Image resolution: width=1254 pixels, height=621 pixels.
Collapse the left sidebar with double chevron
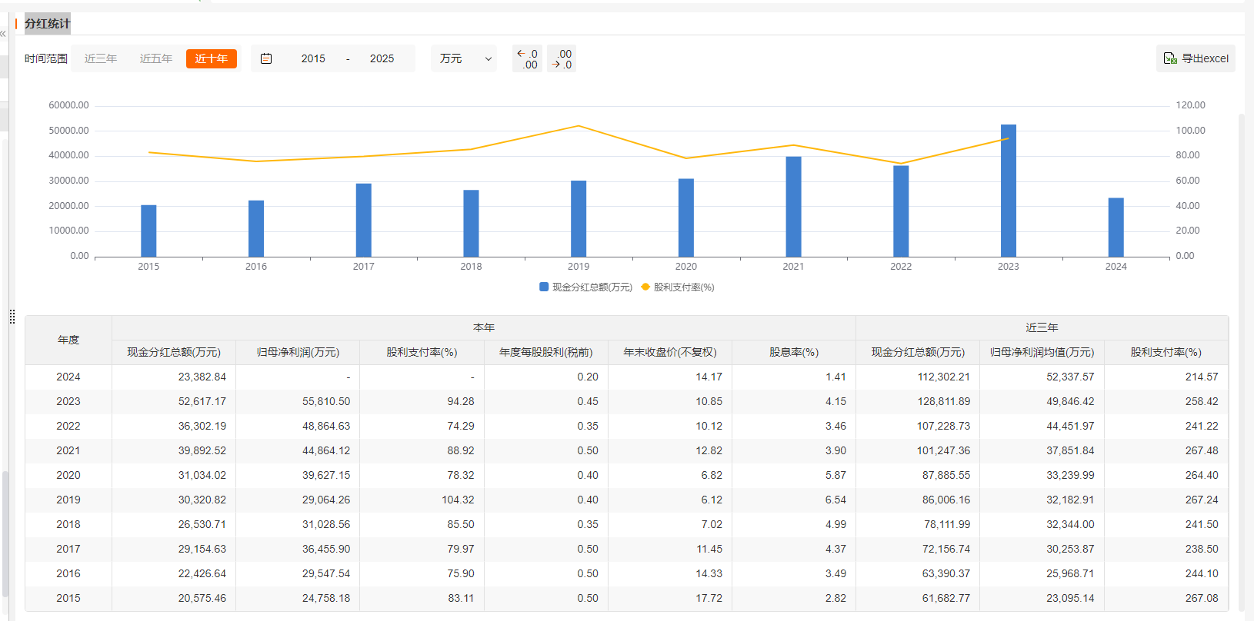point(3,34)
